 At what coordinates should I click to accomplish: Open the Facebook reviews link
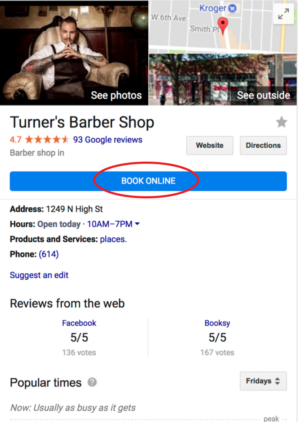pyautogui.click(x=79, y=323)
